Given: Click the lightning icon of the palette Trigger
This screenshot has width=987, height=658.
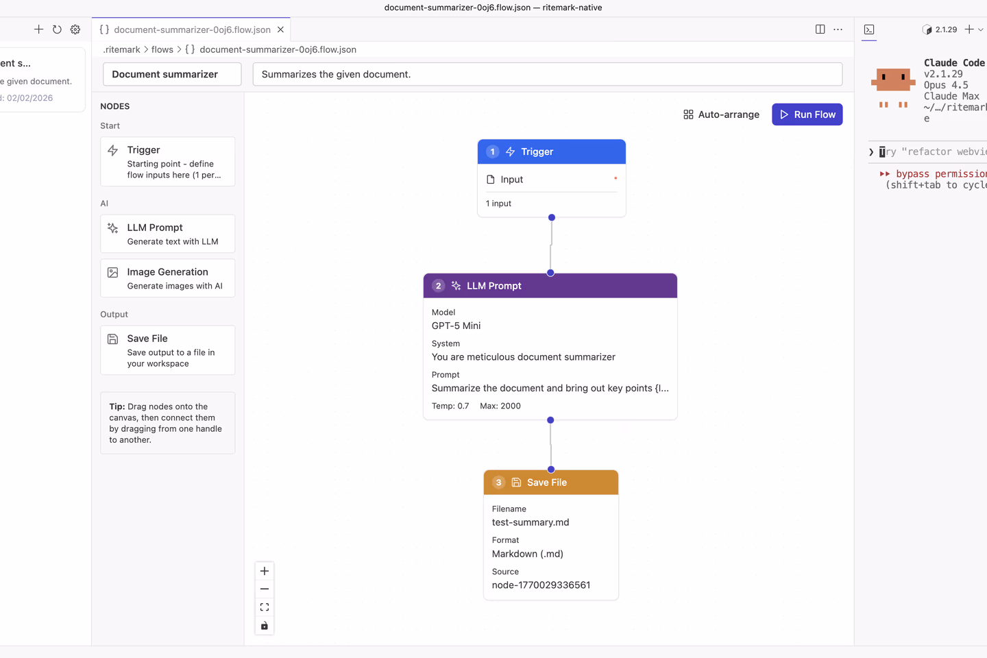Looking at the screenshot, I should pos(113,150).
